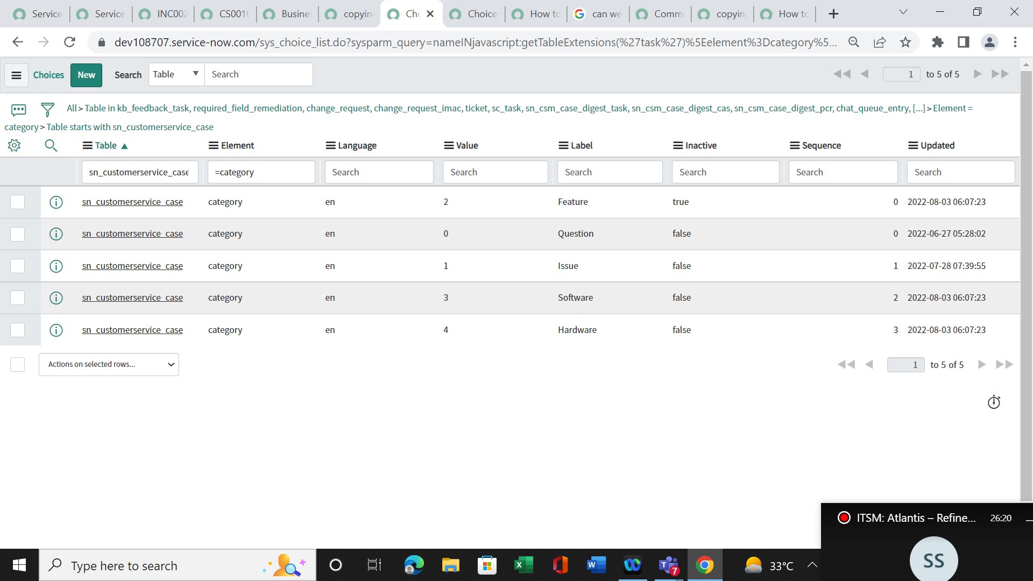Click the info icon on the Hardware row
The height and width of the screenshot is (581, 1033).
[x=56, y=330]
